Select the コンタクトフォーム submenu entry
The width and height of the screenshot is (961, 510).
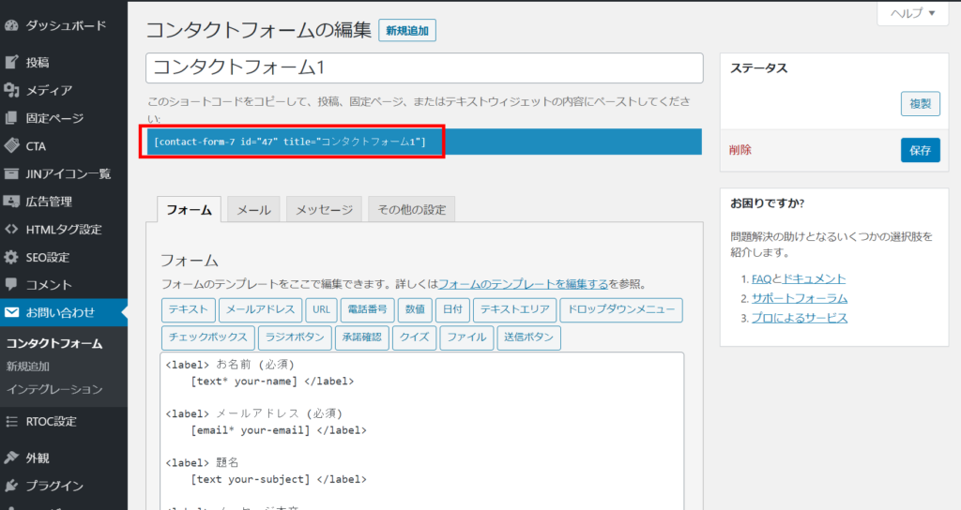click(54, 343)
